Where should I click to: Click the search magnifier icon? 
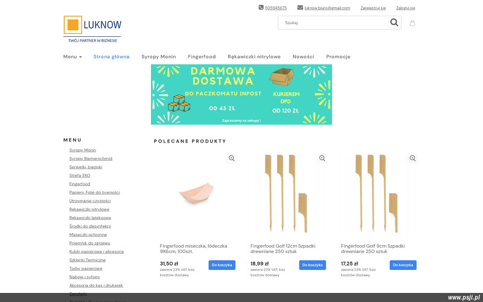point(394,22)
